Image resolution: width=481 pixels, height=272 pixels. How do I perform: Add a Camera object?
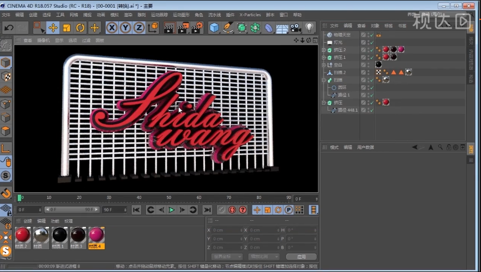296,28
